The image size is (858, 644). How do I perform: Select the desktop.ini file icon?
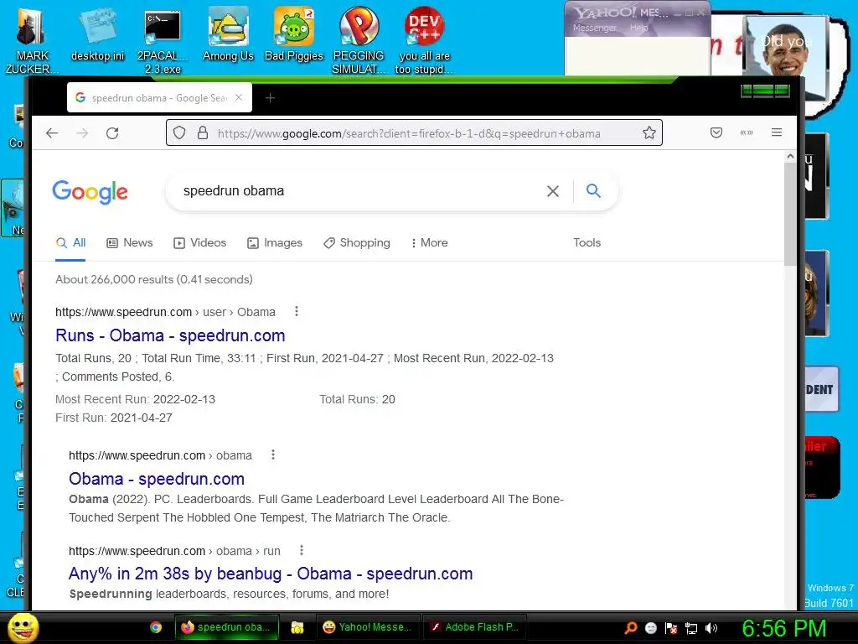(97, 35)
